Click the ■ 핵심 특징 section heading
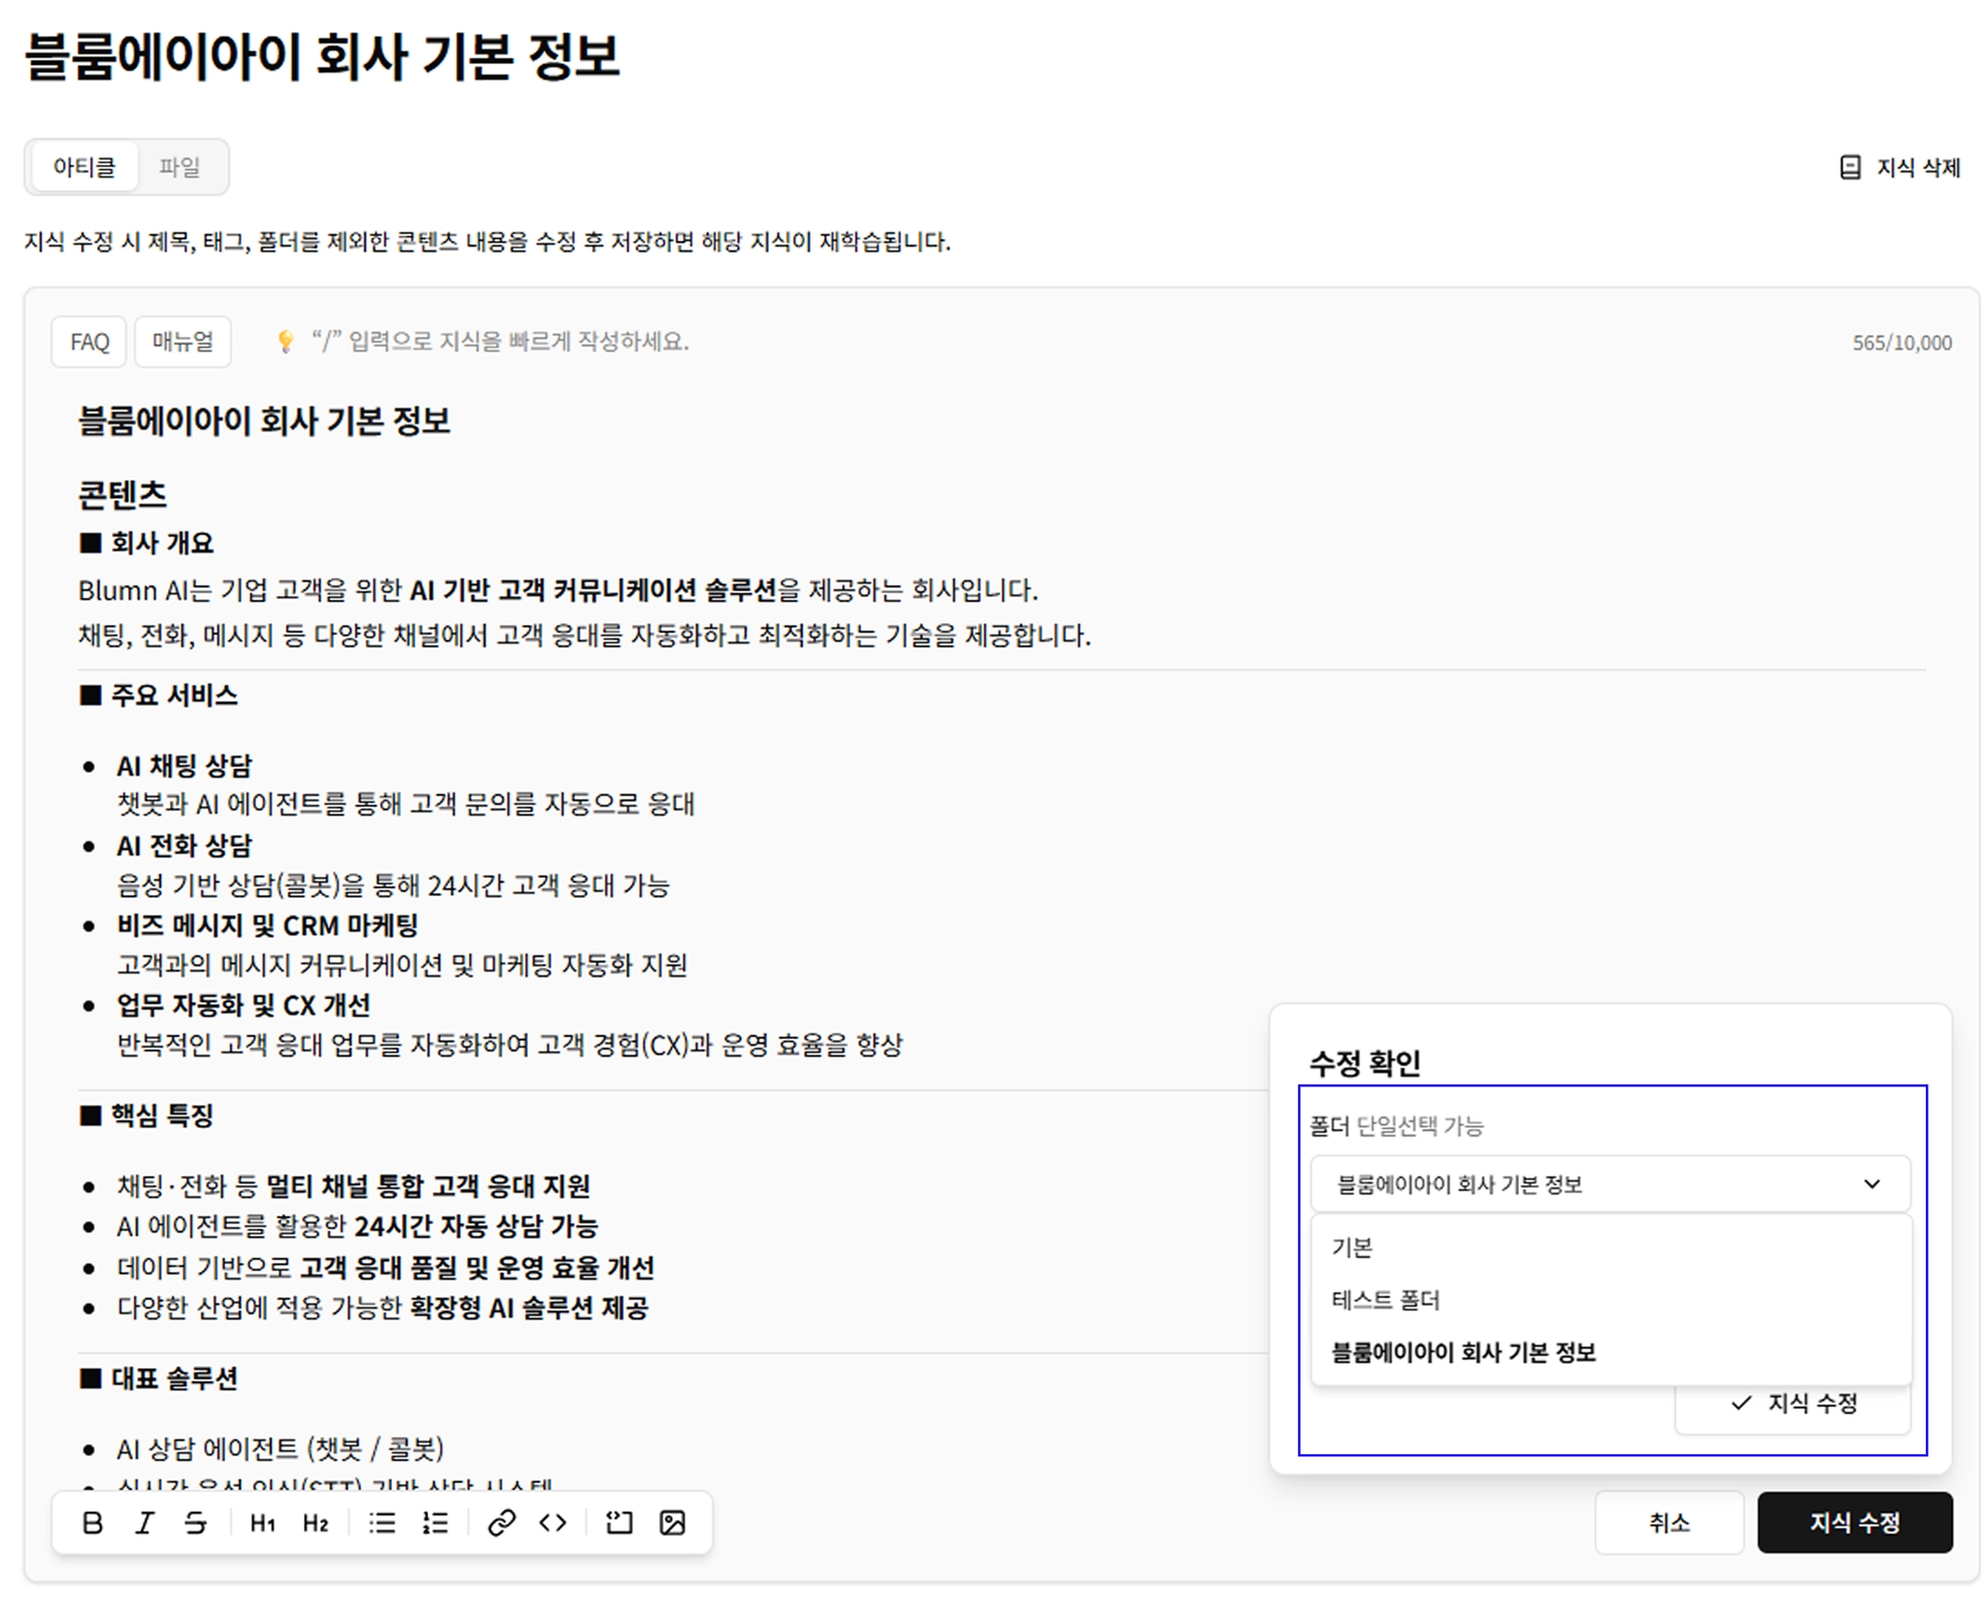 coord(146,1116)
